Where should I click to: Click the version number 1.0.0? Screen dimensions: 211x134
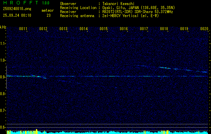[x=46, y=3]
